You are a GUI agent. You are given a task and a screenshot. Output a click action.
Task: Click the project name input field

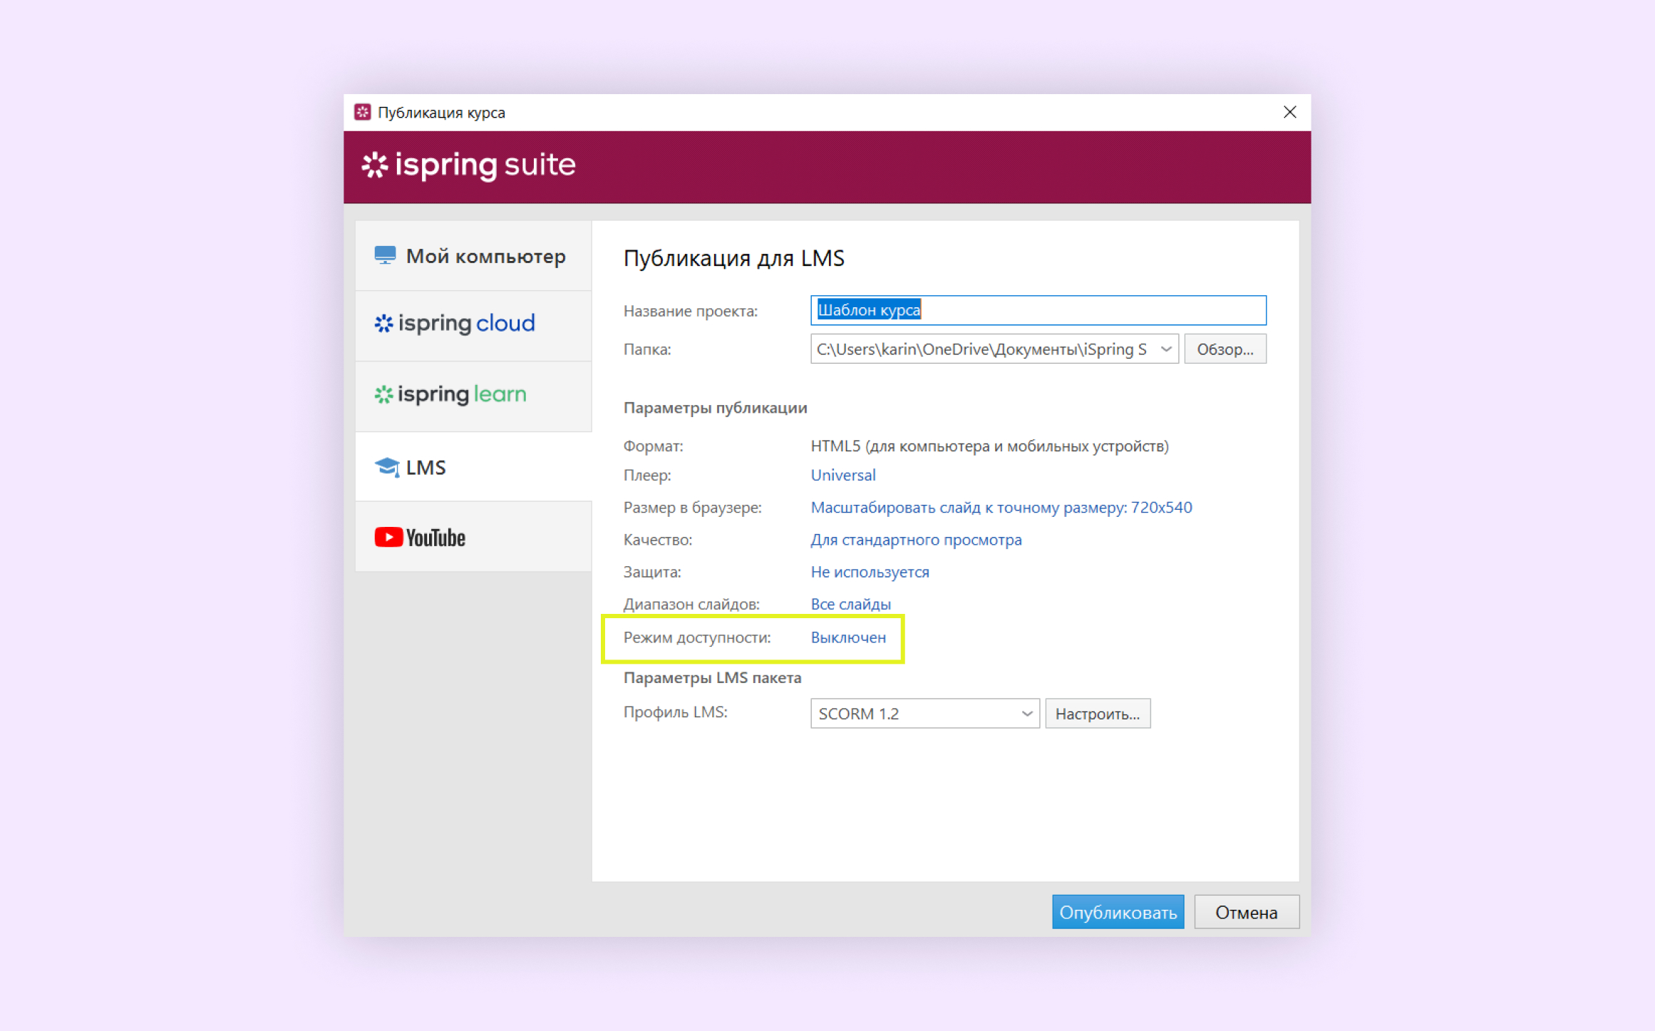[1038, 310]
